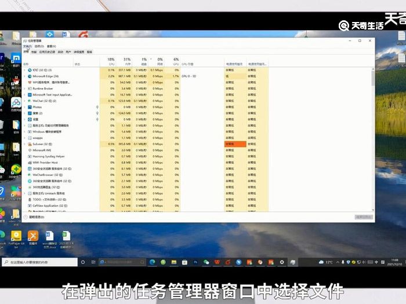This screenshot has height=304, width=406.
Task: Open the 查看(V) menu
Action: pyautogui.click(x=51, y=46)
